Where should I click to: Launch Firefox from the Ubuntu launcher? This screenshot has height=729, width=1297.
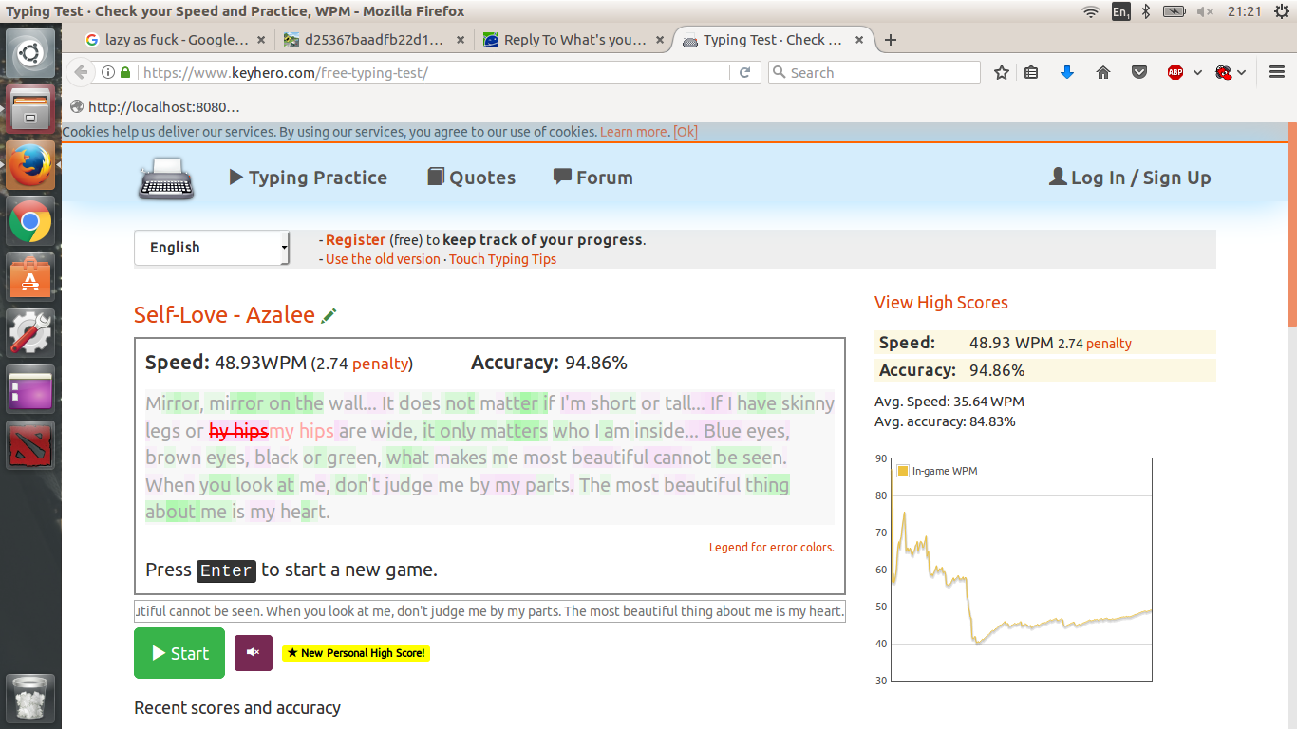pyautogui.click(x=30, y=165)
